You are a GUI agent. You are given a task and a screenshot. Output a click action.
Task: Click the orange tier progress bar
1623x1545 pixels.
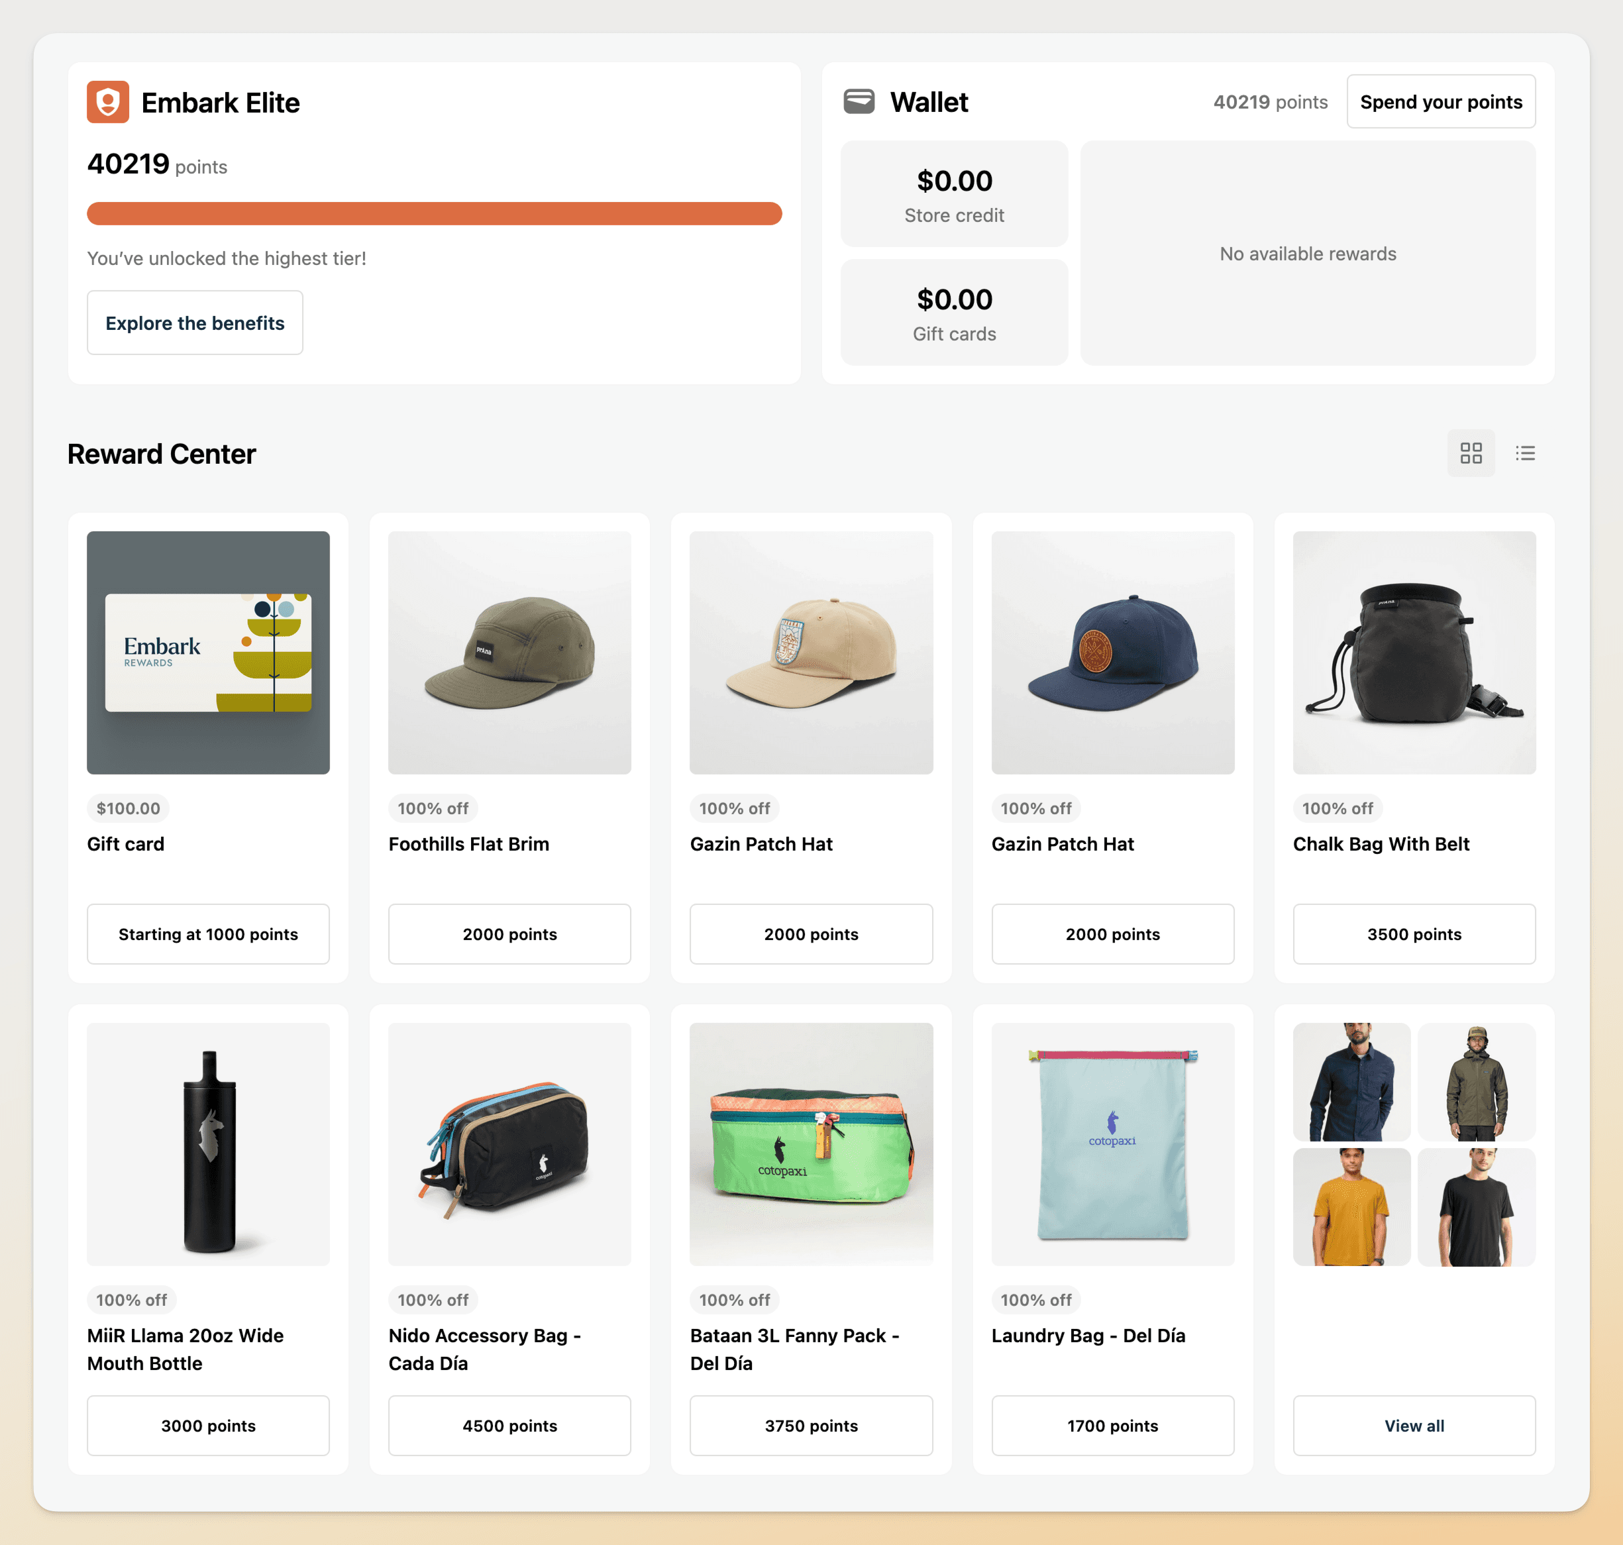point(434,213)
